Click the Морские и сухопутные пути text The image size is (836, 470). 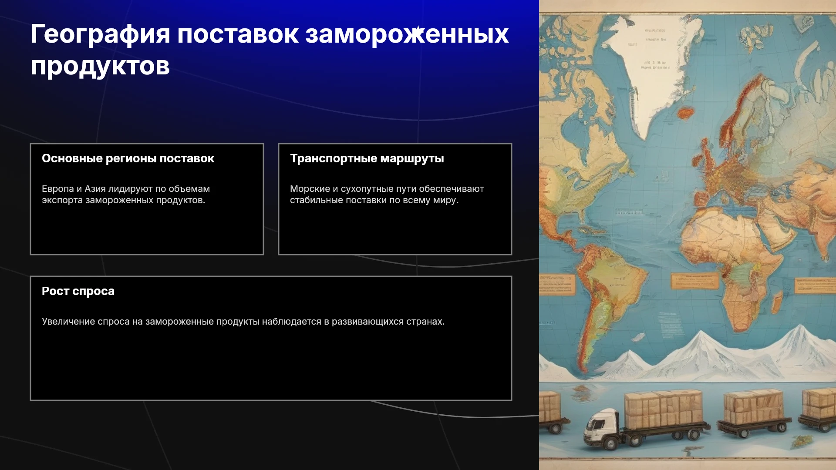387,195
